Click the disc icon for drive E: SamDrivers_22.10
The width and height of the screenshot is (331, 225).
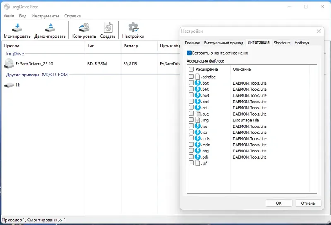[x=9, y=64]
